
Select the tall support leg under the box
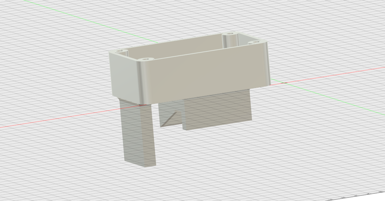point(138,134)
